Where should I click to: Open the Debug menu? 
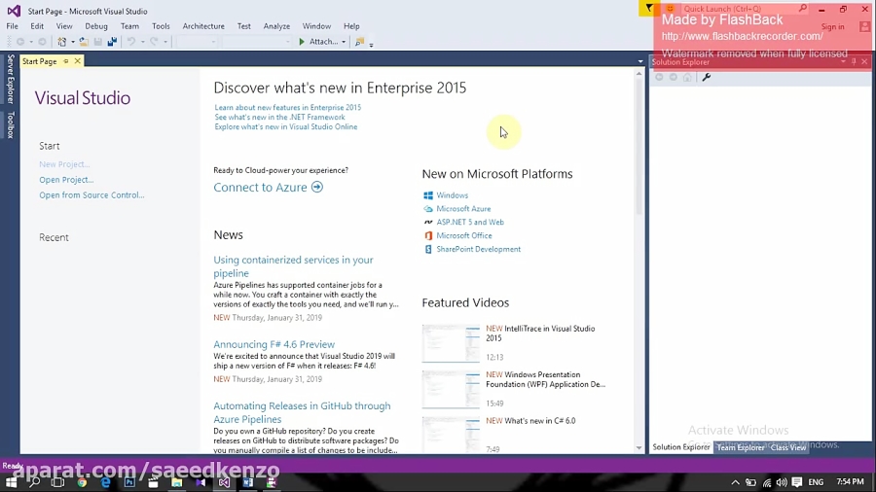pos(96,26)
